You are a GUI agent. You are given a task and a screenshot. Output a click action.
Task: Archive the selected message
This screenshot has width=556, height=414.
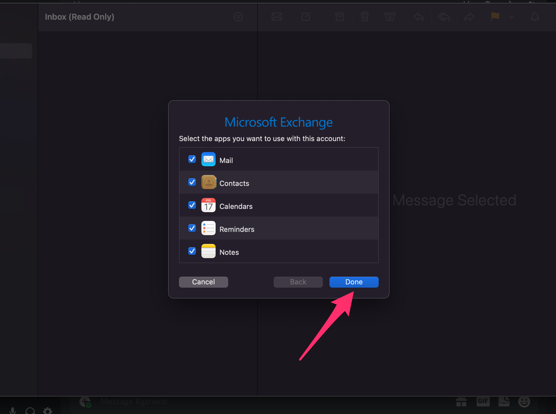[x=340, y=17]
